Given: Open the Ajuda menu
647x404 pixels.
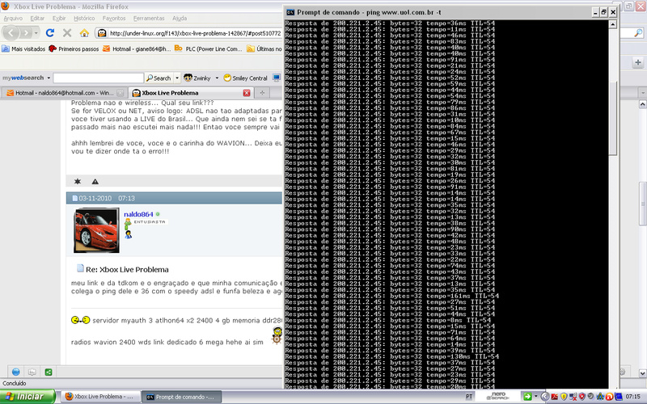Looking at the screenshot, I should pos(180,18).
